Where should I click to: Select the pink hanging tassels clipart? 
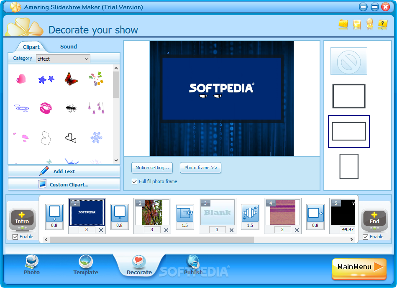click(x=96, y=108)
